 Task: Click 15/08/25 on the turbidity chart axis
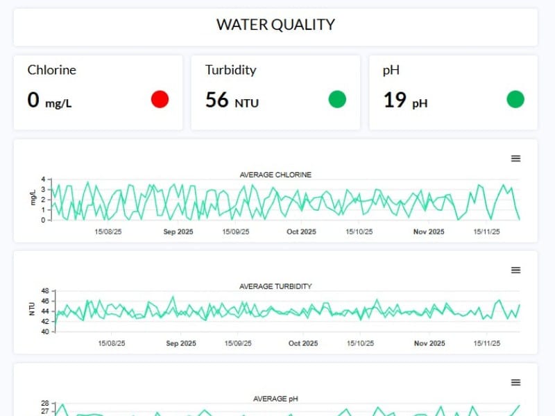click(x=111, y=343)
